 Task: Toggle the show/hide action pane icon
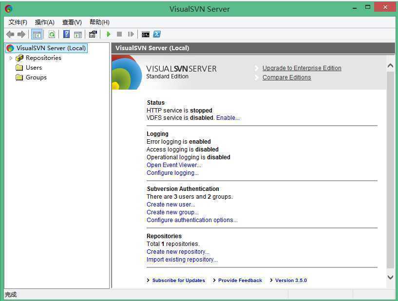point(77,34)
